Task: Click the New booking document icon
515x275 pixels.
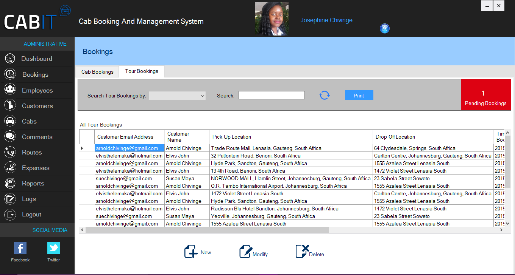Action: (191, 251)
